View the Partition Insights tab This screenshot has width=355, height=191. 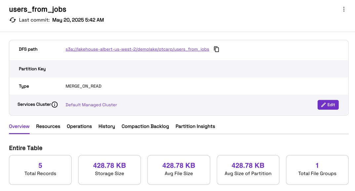[x=195, y=126]
